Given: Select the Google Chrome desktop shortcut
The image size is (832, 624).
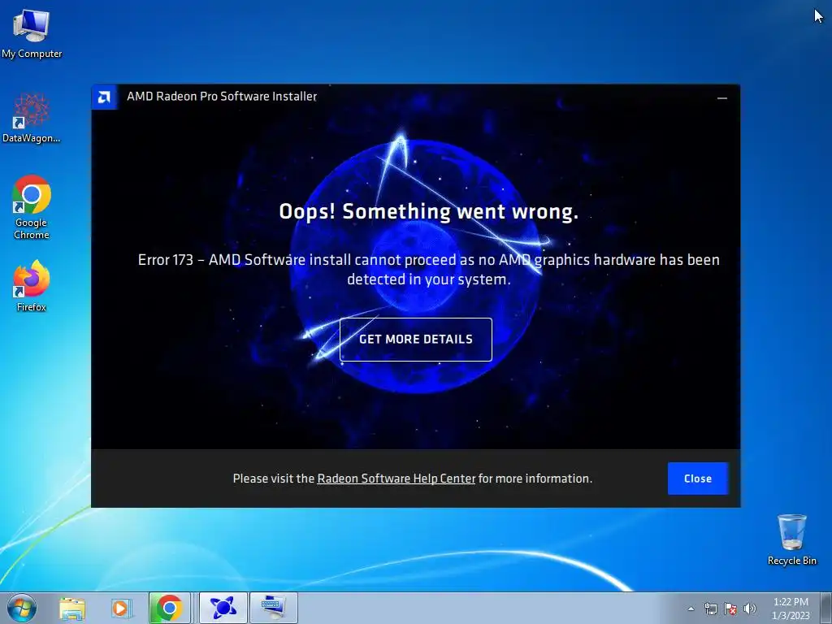Looking at the screenshot, I should (32, 207).
